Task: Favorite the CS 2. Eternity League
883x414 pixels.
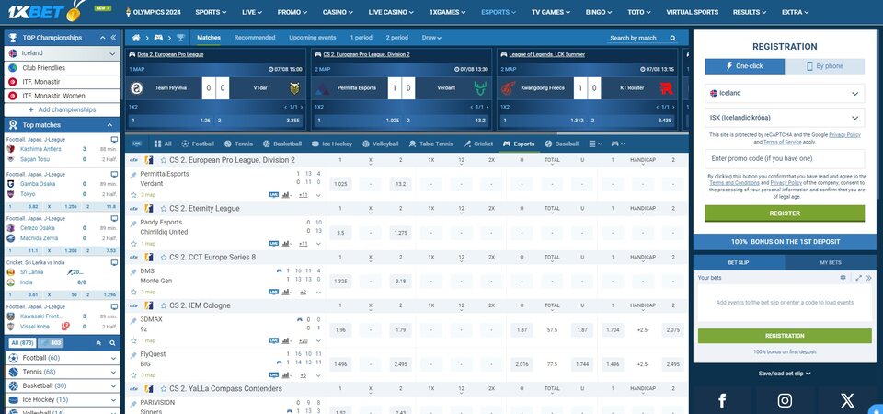Action: (x=163, y=209)
